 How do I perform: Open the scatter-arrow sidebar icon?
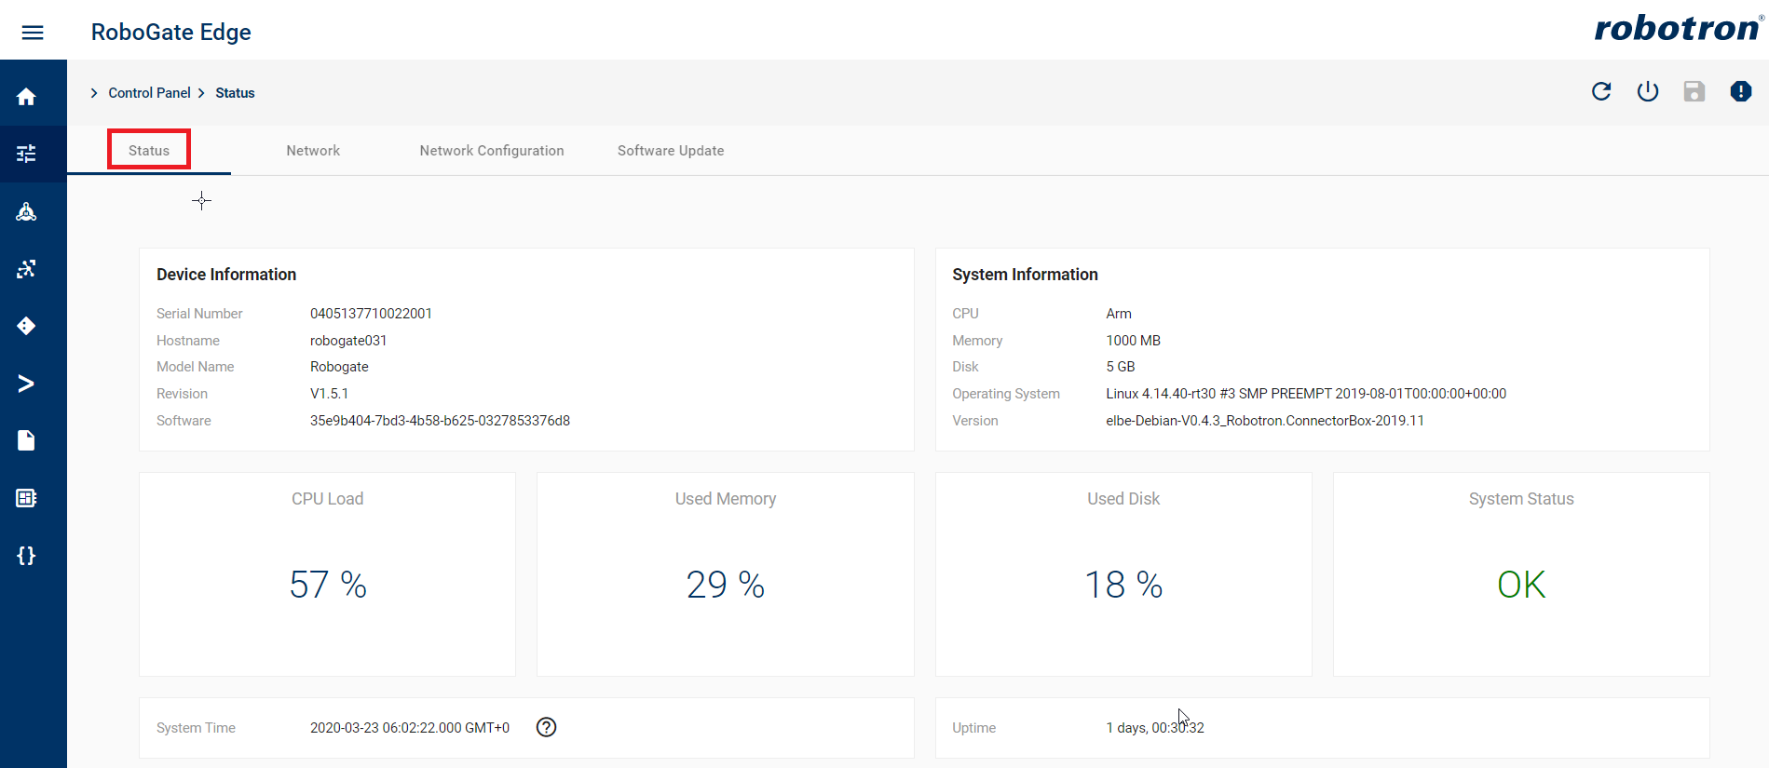pyautogui.click(x=26, y=269)
